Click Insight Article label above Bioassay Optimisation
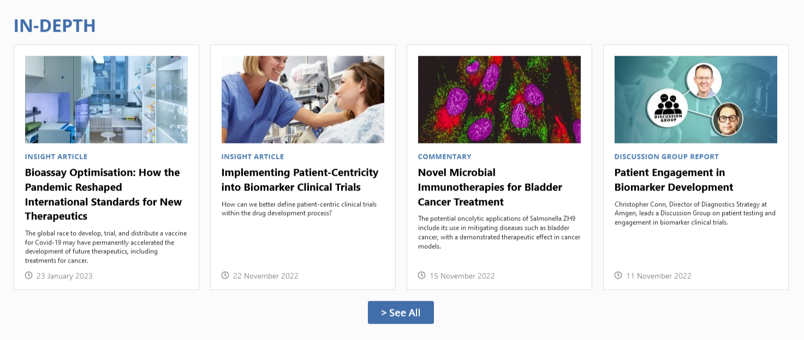The image size is (804, 340). [56, 157]
